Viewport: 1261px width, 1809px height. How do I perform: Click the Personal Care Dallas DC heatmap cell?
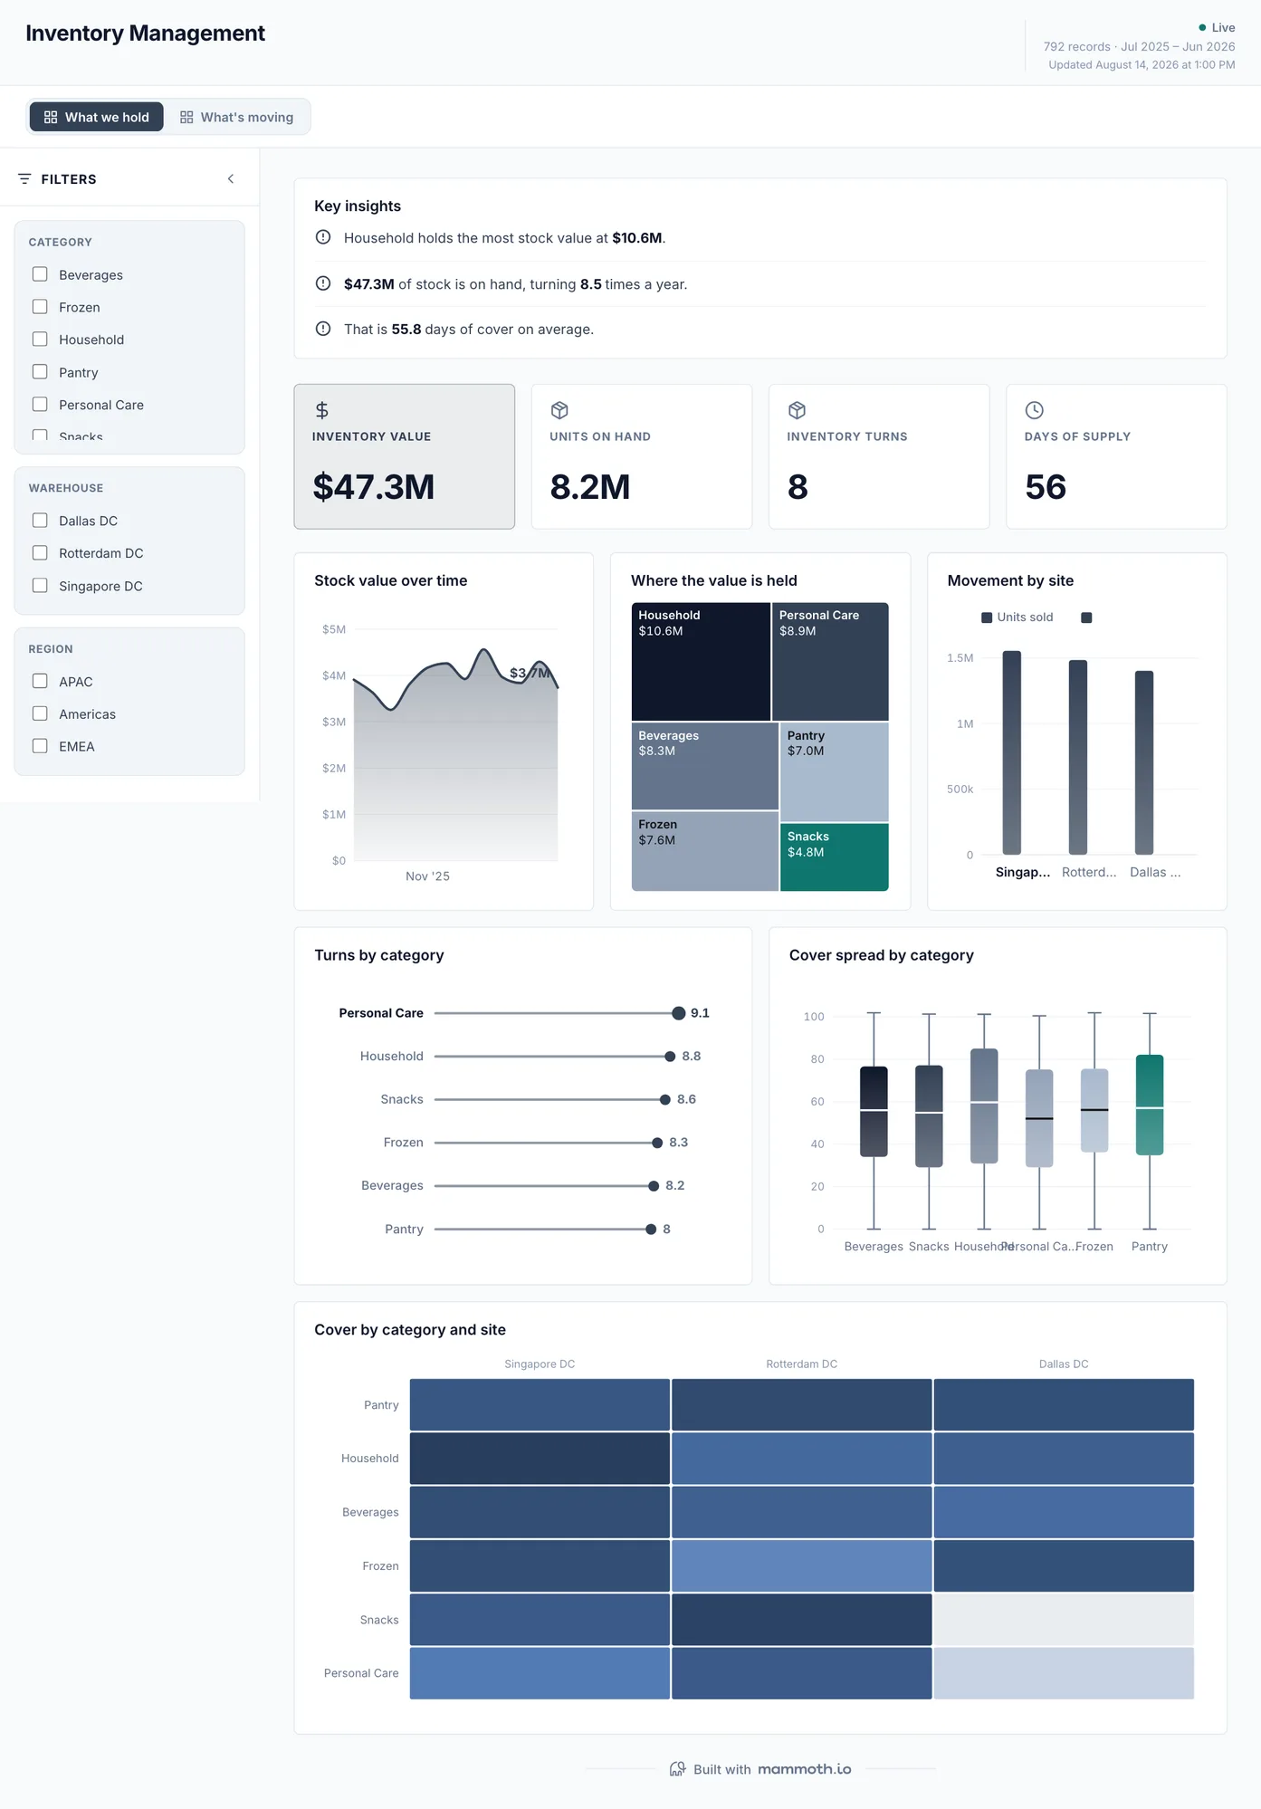1064,1673
